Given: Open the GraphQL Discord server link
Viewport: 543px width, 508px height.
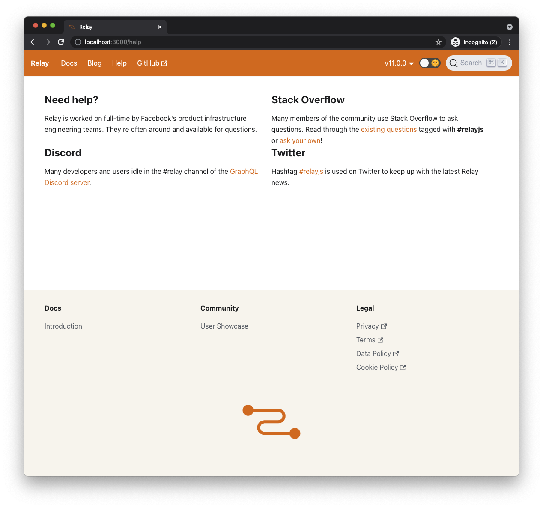Looking at the screenshot, I should click(x=151, y=177).
